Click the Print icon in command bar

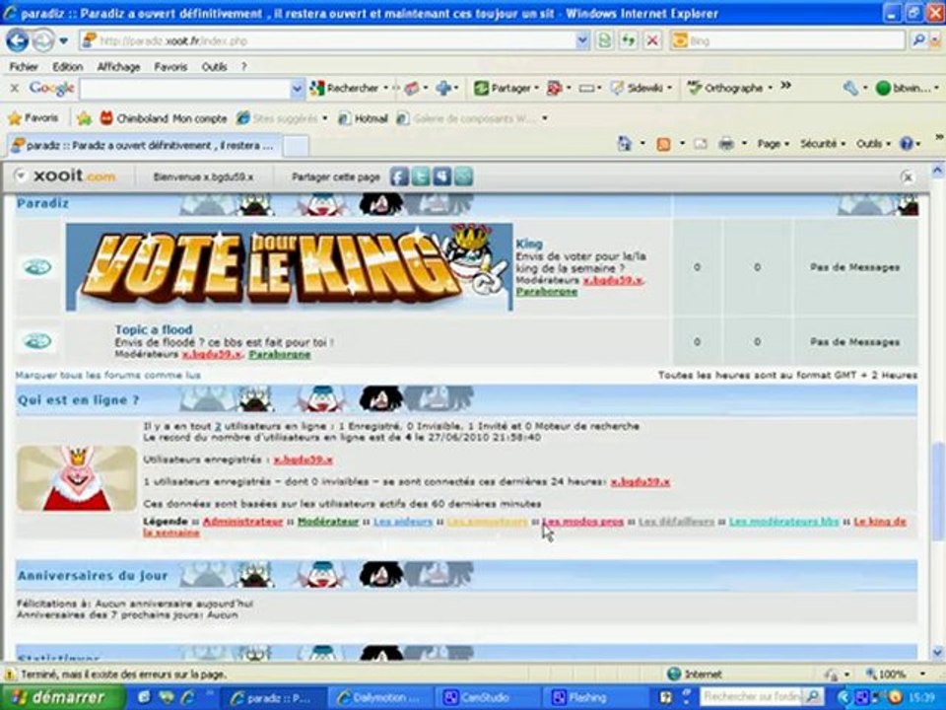pos(726,144)
